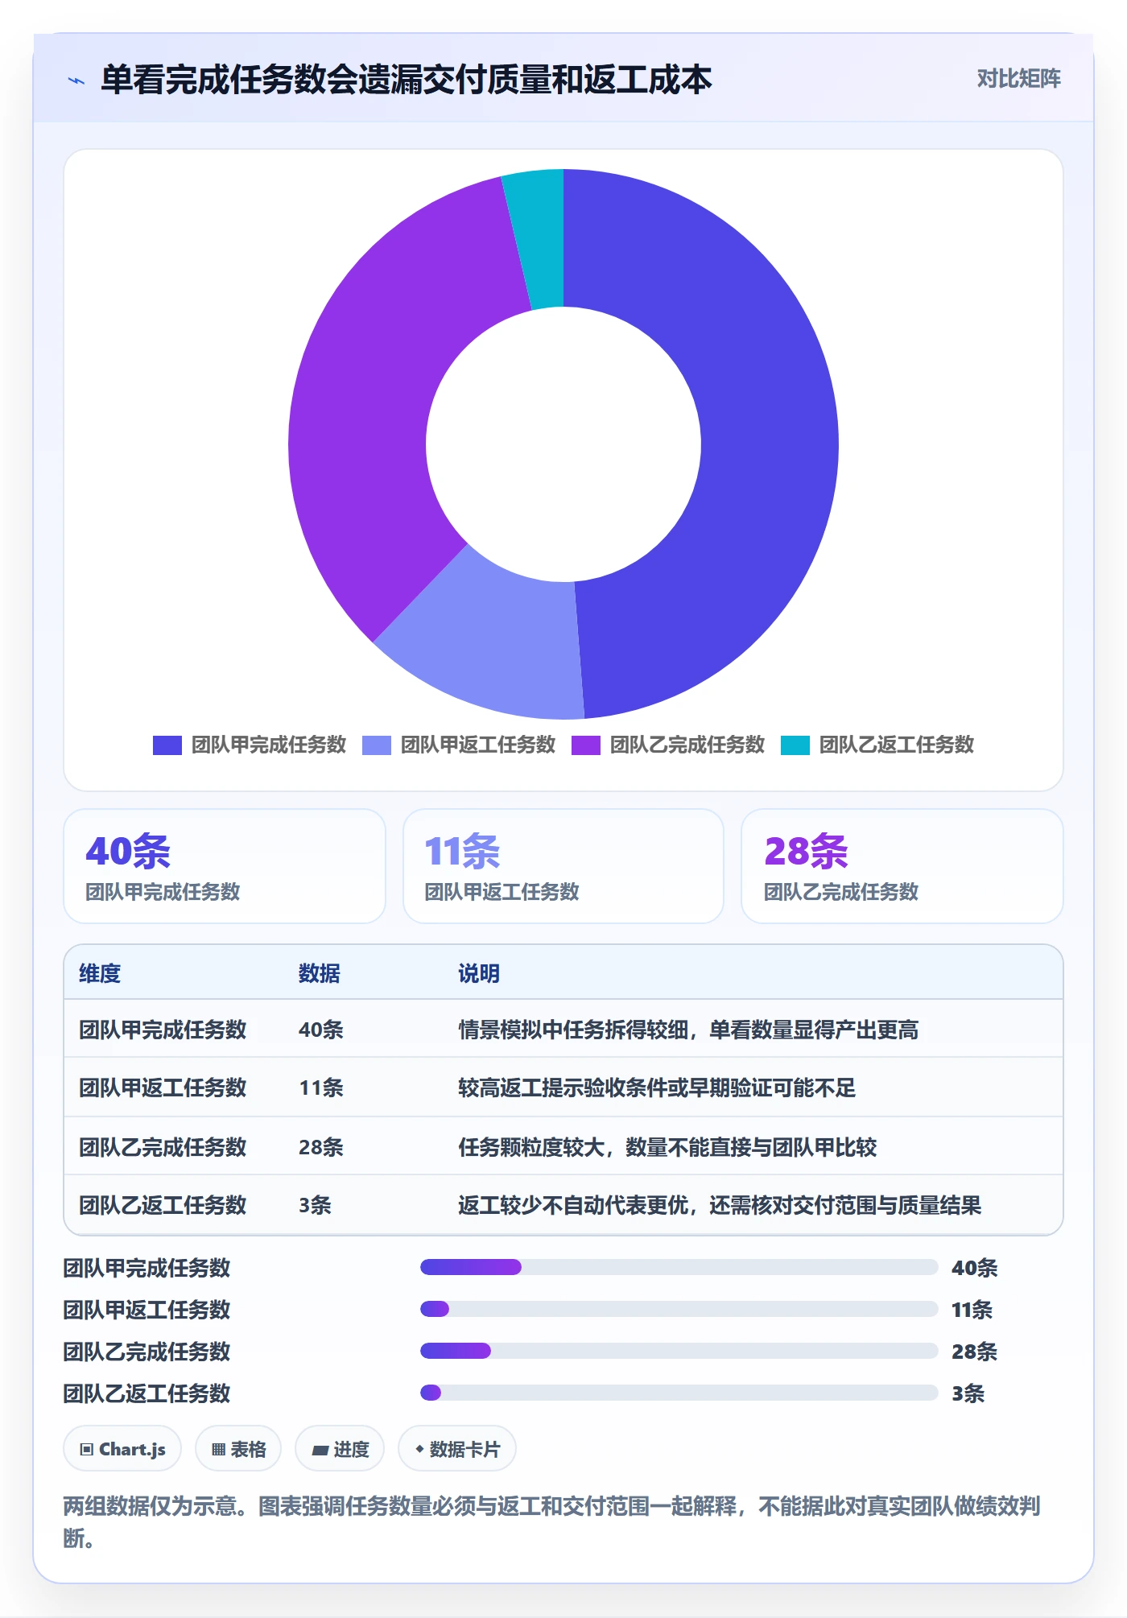Screen dimensions: 1127x1618
Task: Click the "3条" cell in the table's 数据 column
Action: [x=315, y=1205]
